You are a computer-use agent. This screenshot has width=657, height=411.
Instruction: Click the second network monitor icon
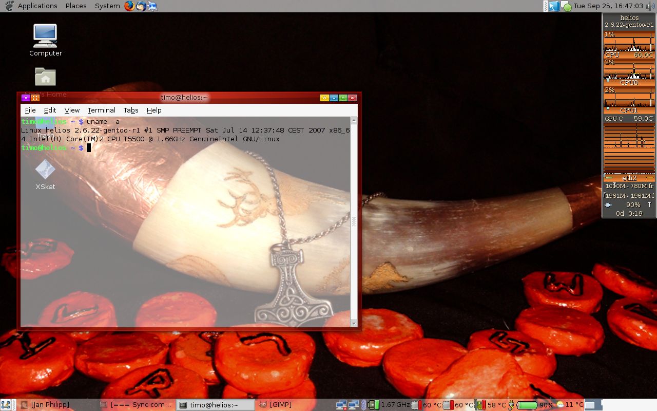coord(354,405)
